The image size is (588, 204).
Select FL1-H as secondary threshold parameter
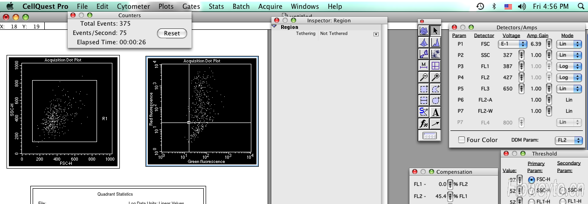[x=562, y=201]
